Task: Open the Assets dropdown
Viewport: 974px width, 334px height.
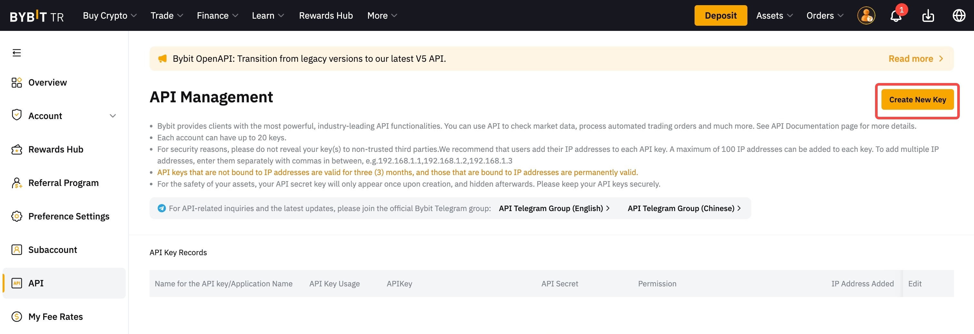Action: [774, 15]
